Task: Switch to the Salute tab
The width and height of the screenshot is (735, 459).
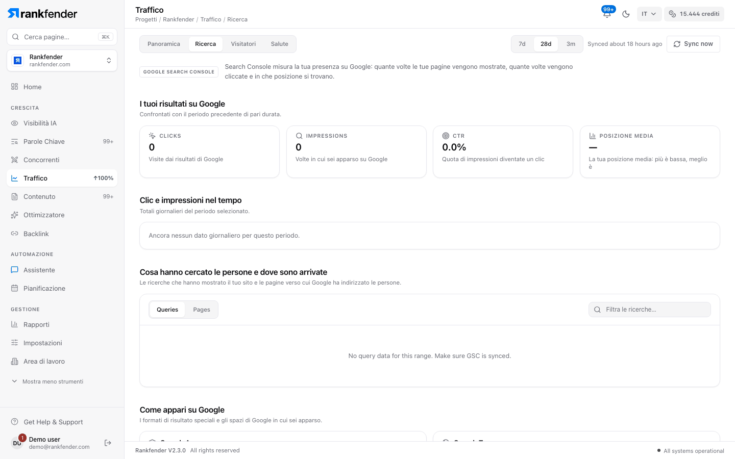Action: coord(280,44)
